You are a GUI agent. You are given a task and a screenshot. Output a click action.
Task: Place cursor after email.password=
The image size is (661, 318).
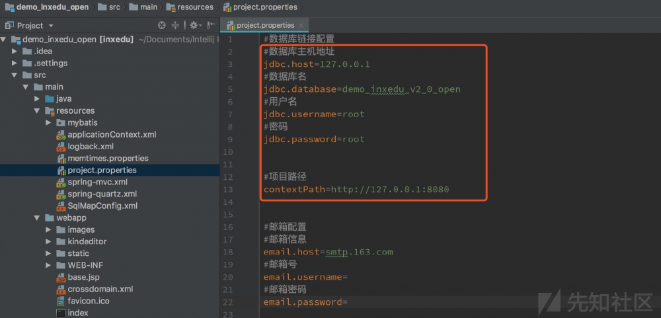click(x=348, y=302)
